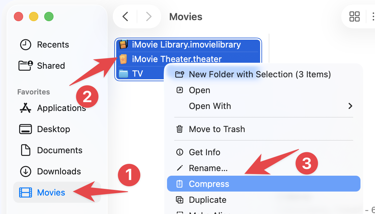Choose Move to Trash
375x214 pixels.
pyautogui.click(x=217, y=129)
